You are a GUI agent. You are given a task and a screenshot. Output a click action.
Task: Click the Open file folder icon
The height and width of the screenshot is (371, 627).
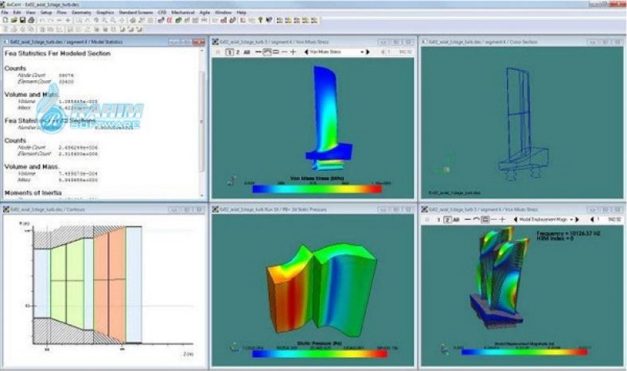14,20
